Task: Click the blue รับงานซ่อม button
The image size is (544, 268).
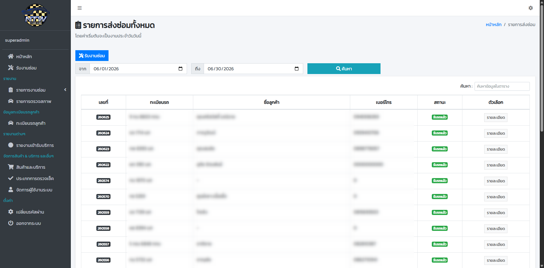Action: [92, 56]
